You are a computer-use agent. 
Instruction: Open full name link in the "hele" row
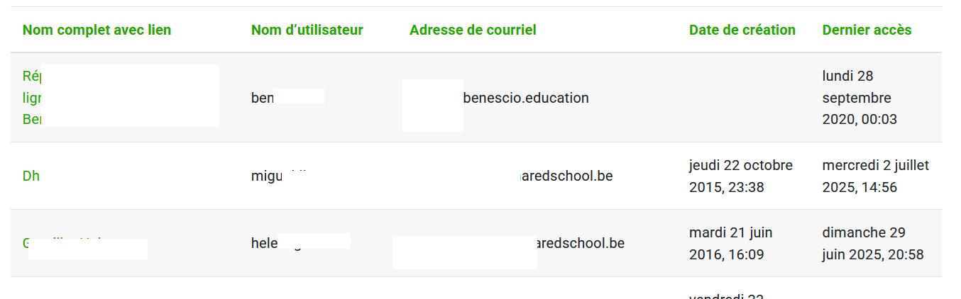coord(27,243)
